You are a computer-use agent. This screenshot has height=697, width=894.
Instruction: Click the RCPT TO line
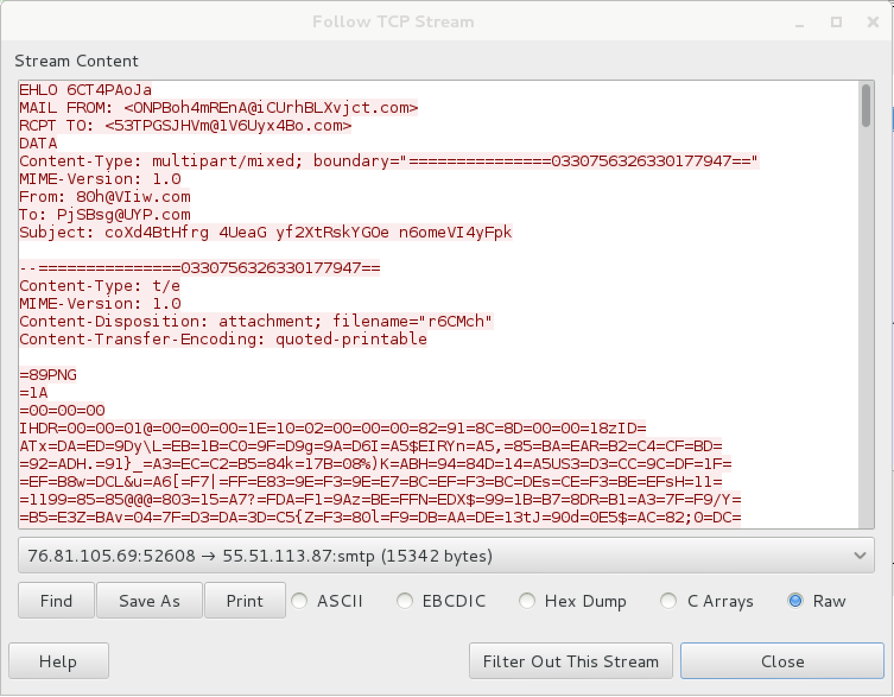click(x=185, y=125)
